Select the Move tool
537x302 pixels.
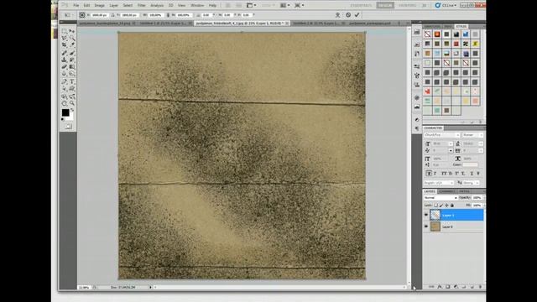pos(72,31)
